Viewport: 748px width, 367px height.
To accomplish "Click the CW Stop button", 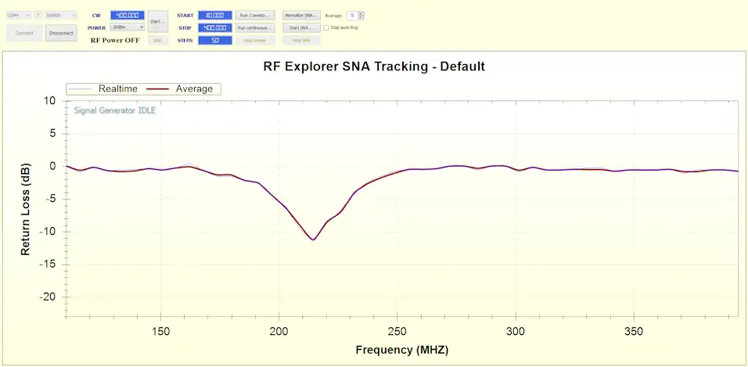I will tap(156, 40).
